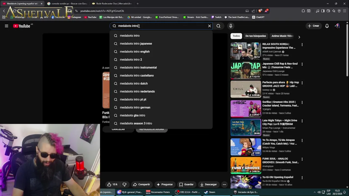Select suggestion "medabots intro 2"
This screenshot has height=196, width=349.
(x=161, y=59)
